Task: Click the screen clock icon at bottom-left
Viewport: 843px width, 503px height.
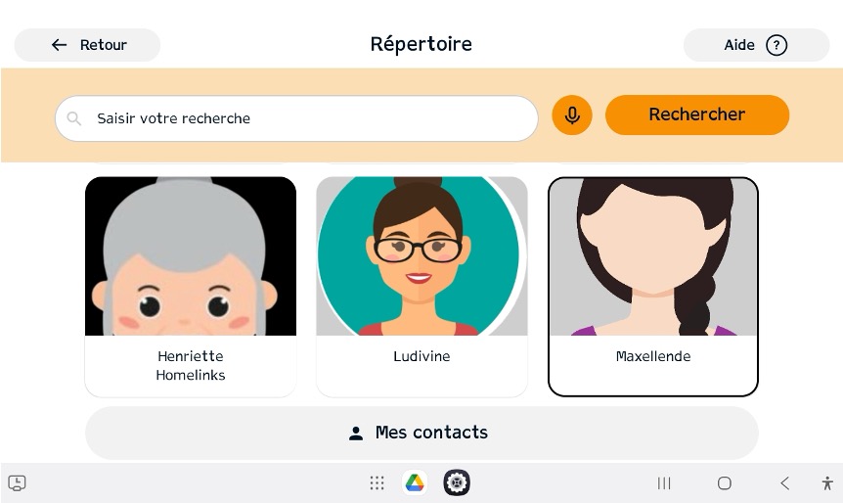Action: [18, 483]
